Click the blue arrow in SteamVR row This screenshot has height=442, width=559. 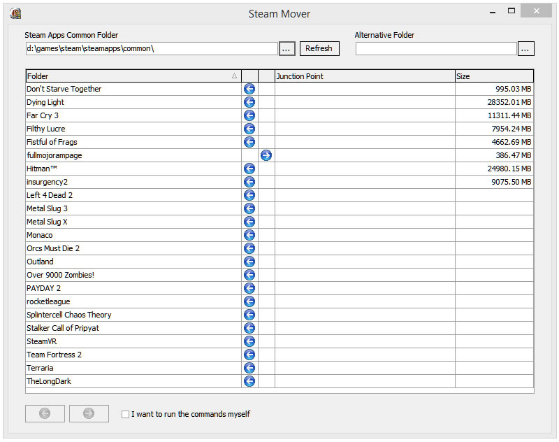click(x=249, y=341)
